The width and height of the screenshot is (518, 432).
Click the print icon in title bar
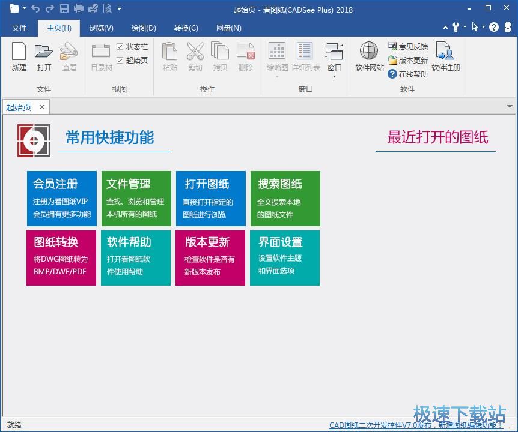point(79,9)
